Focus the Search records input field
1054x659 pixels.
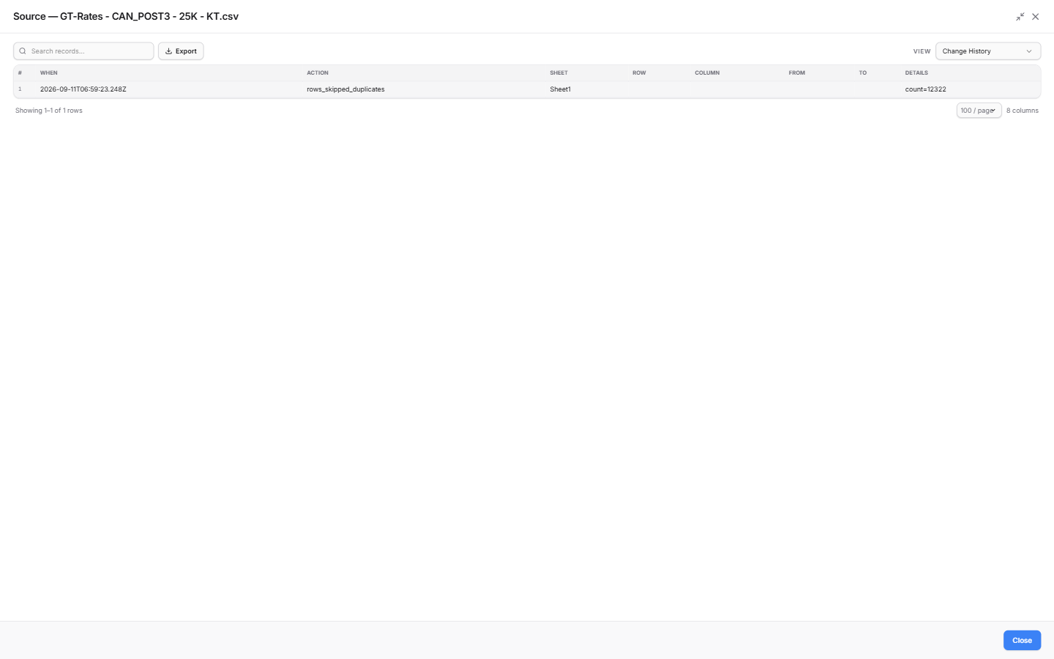coord(83,51)
